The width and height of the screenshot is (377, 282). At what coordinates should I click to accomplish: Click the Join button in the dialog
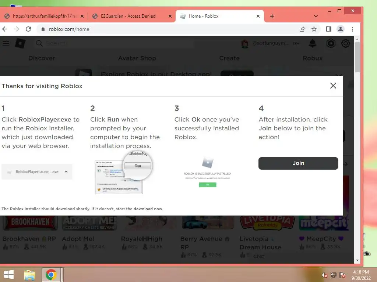[x=298, y=163]
